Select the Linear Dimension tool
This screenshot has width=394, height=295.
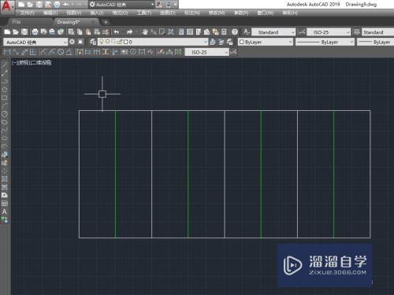click(7, 52)
